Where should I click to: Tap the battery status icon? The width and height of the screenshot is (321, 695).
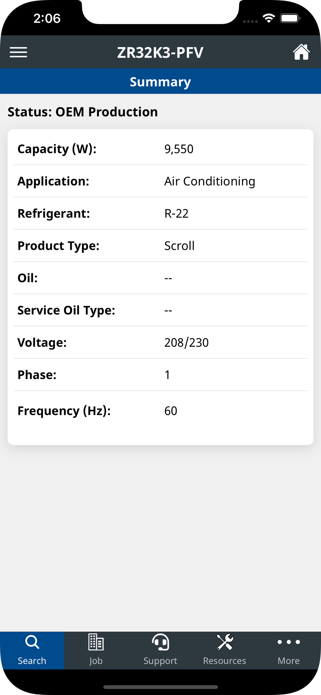pos(290,18)
